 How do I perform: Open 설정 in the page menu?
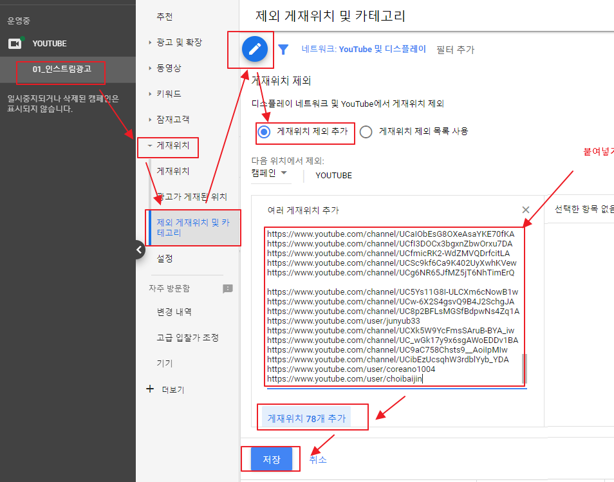[x=165, y=259]
